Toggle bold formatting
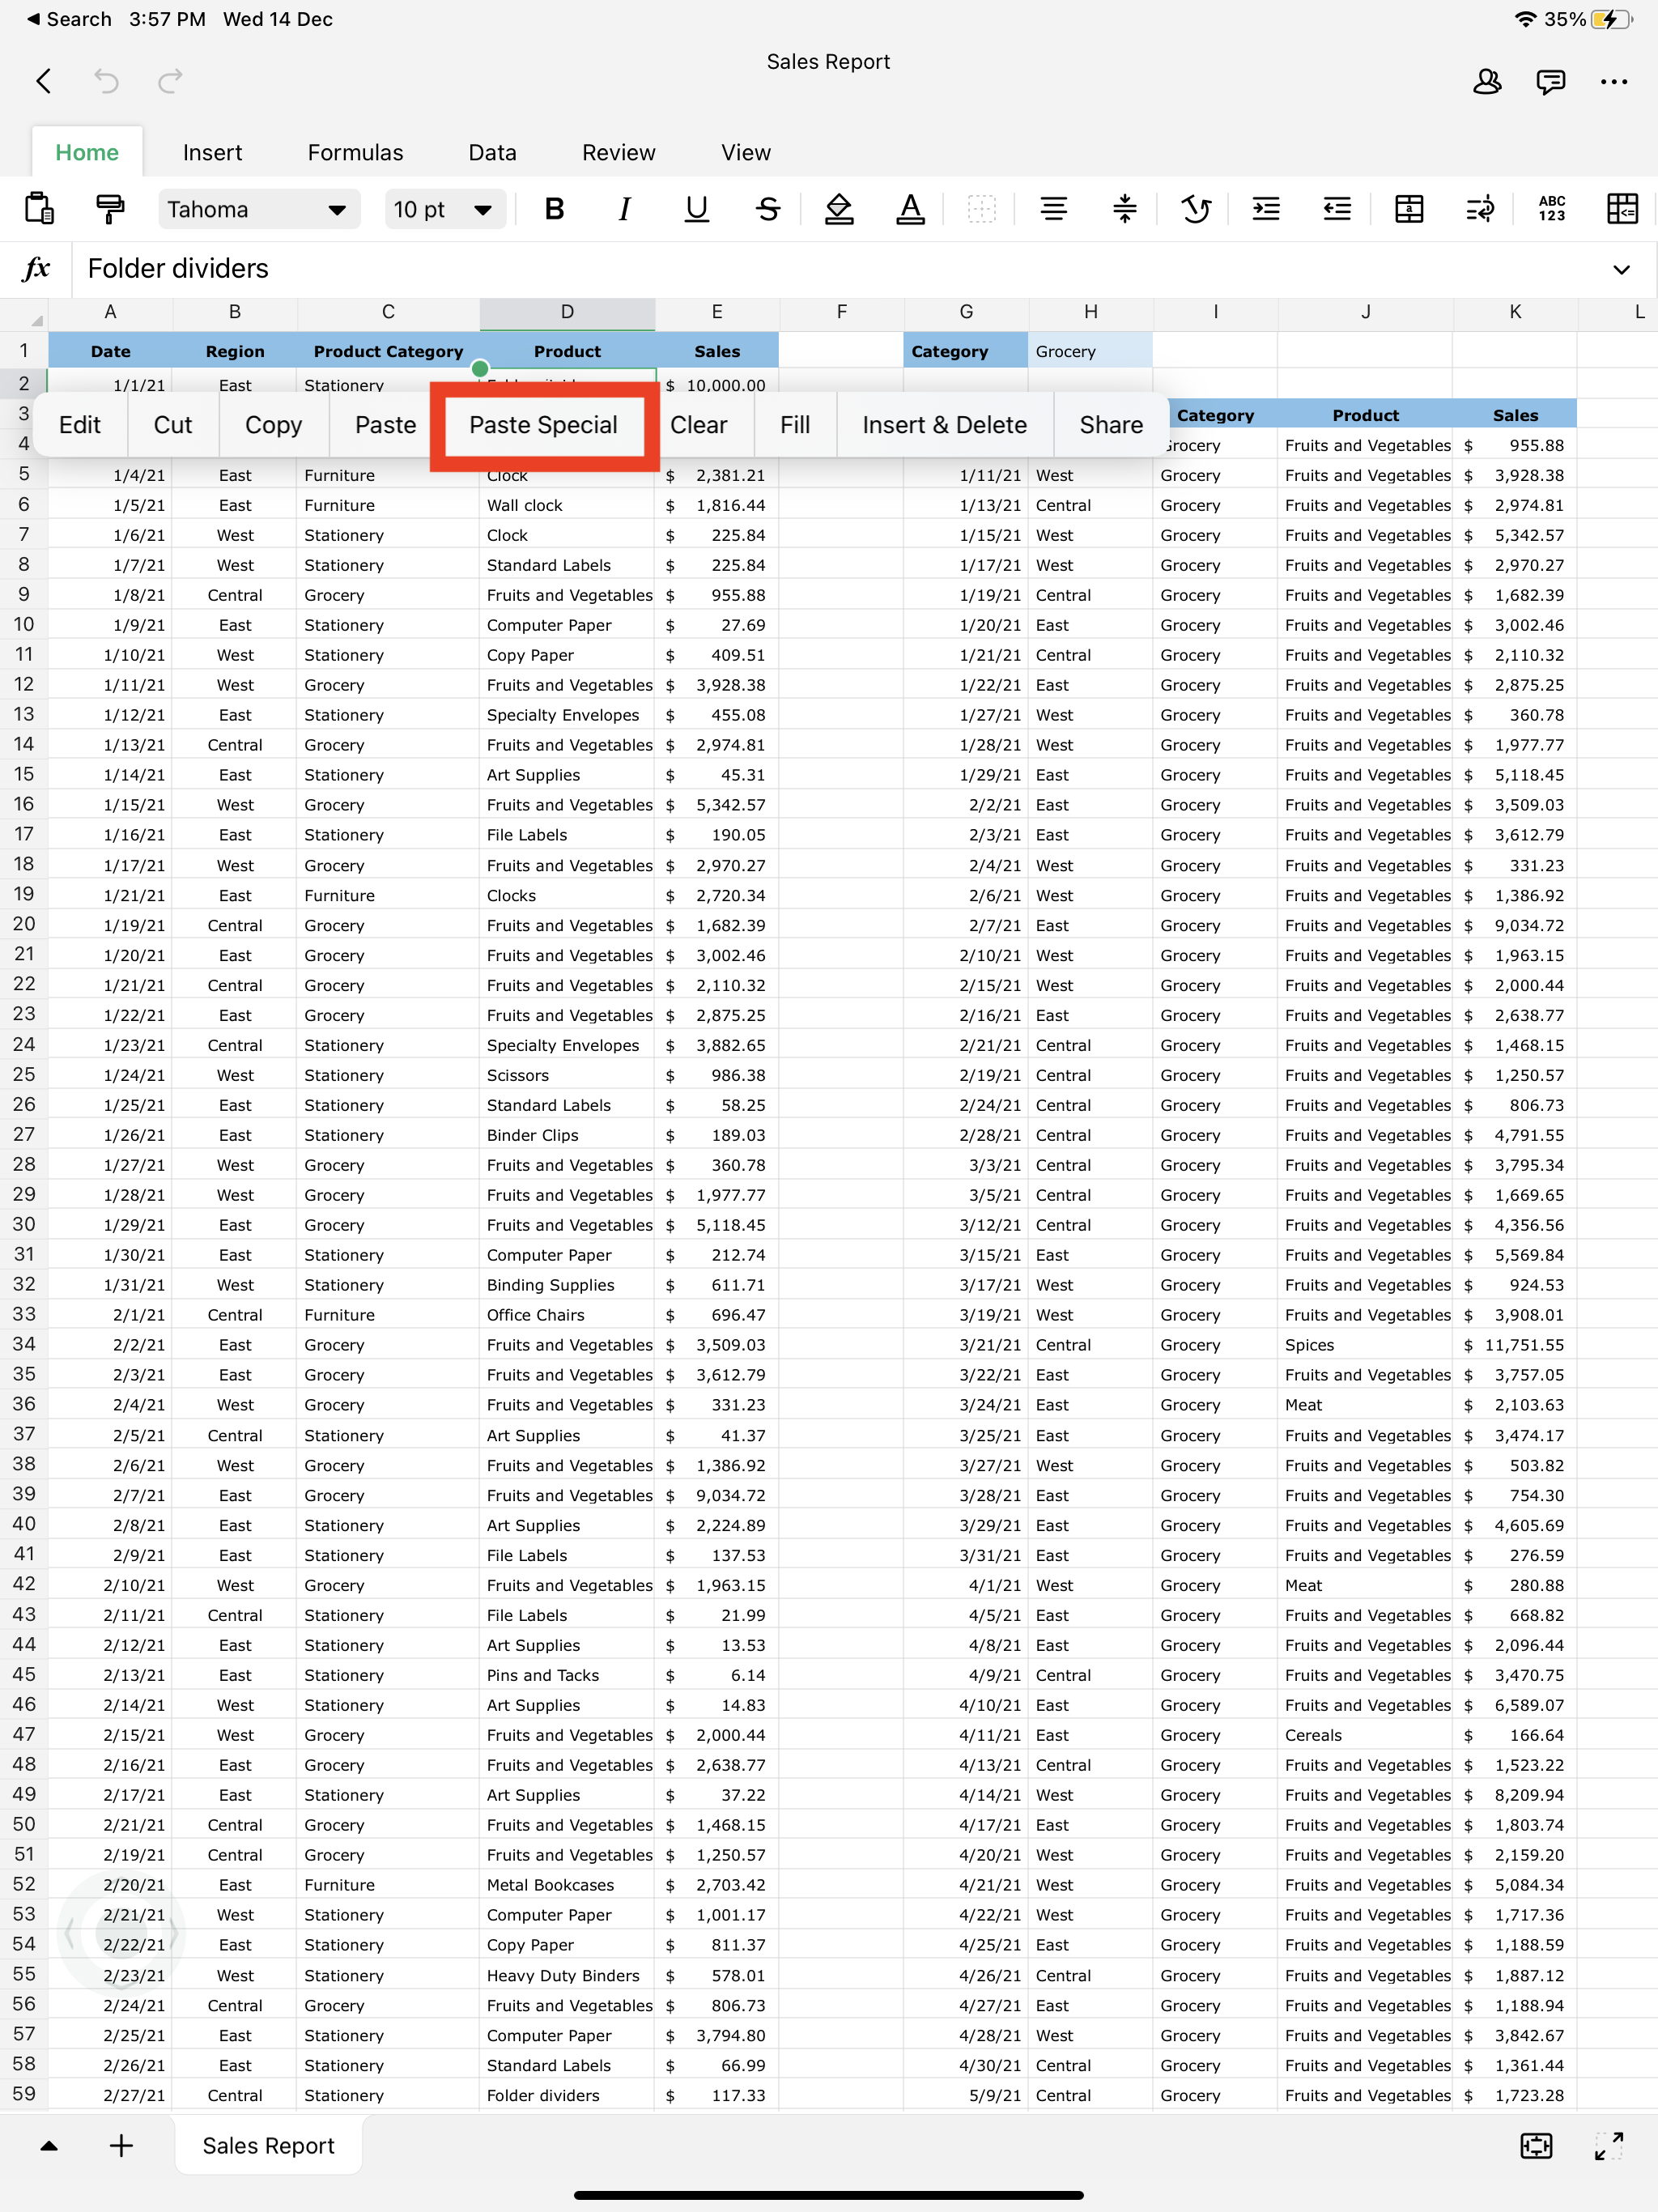 554,209
